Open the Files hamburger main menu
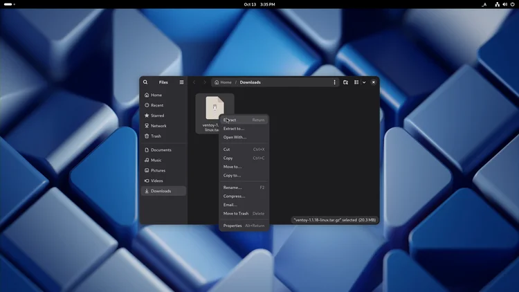 (181, 82)
